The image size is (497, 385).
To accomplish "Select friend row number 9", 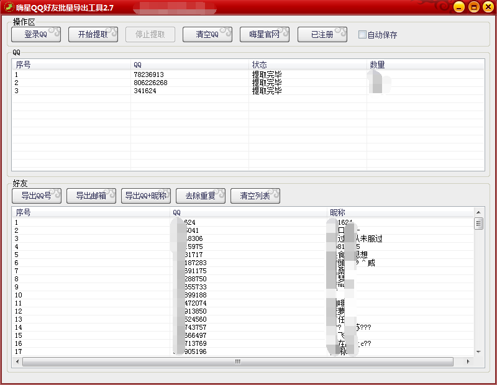I will pos(243,287).
